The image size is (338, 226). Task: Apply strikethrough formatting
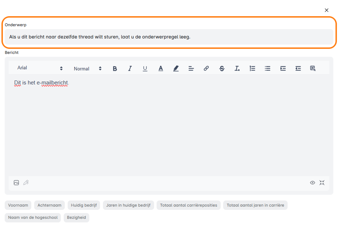pyautogui.click(x=222, y=68)
